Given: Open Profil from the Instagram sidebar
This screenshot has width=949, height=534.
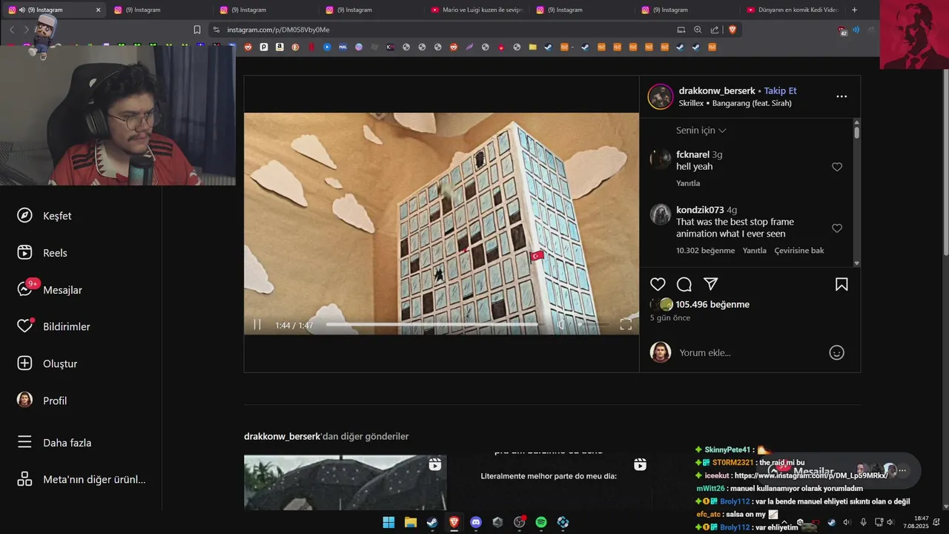Looking at the screenshot, I should (x=42, y=400).
